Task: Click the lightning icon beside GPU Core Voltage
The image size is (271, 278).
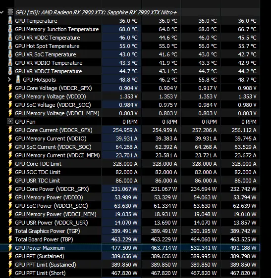Action: coord(10,88)
